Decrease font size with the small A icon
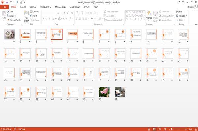The width and height of the screenshot is (198, 131). click(68, 13)
